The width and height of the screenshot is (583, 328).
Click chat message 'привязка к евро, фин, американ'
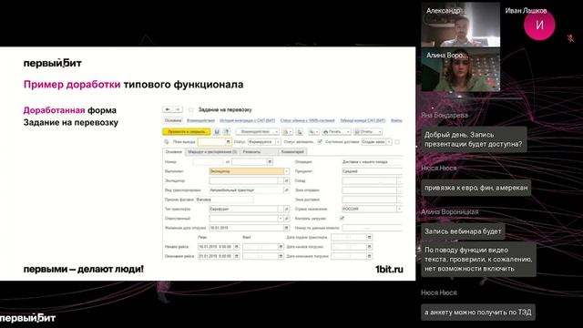(x=476, y=188)
